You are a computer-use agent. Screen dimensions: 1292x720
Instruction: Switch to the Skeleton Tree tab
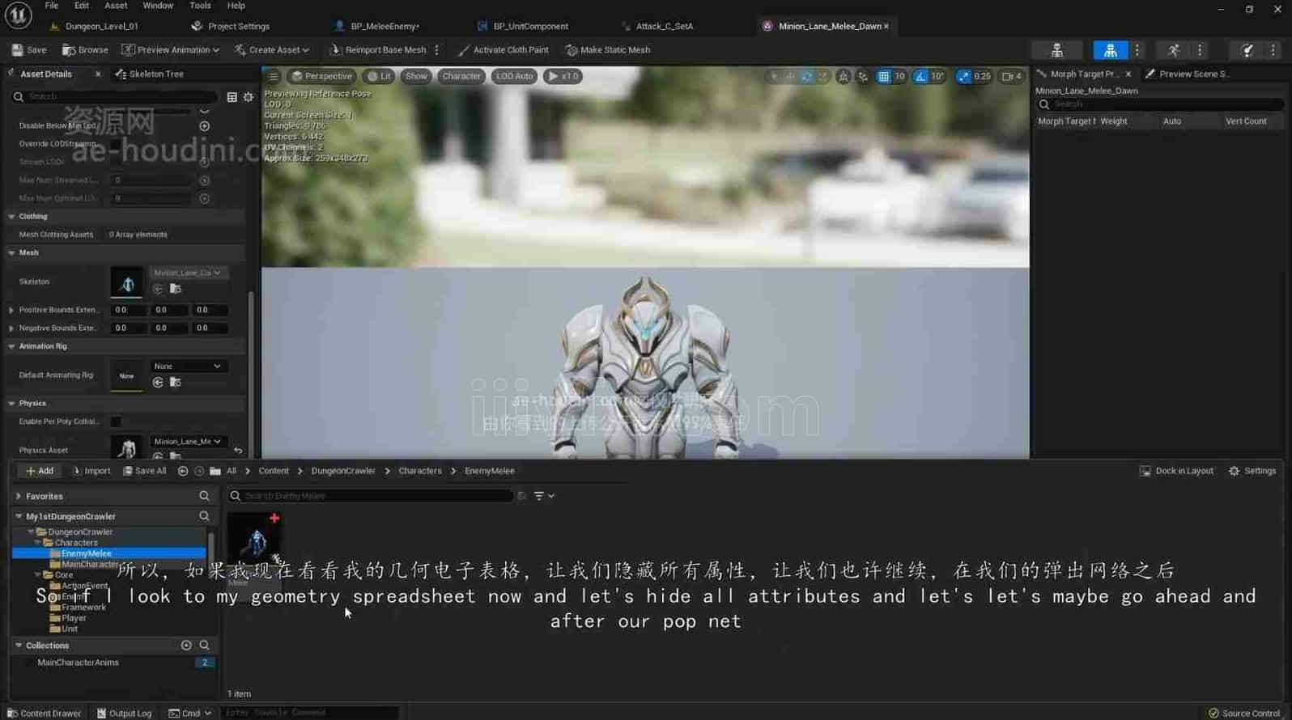point(150,74)
